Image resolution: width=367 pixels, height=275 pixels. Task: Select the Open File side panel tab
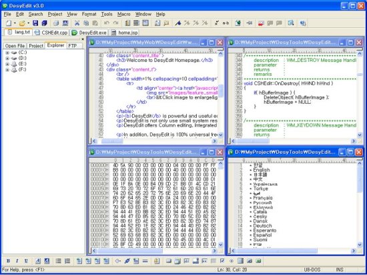(x=15, y=46)
